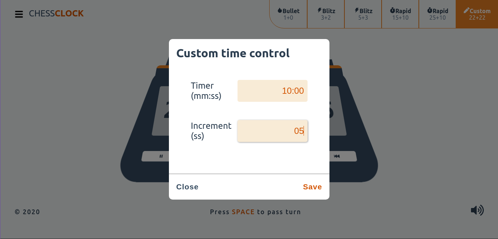Reset the clock with the rewind icon

337,156
